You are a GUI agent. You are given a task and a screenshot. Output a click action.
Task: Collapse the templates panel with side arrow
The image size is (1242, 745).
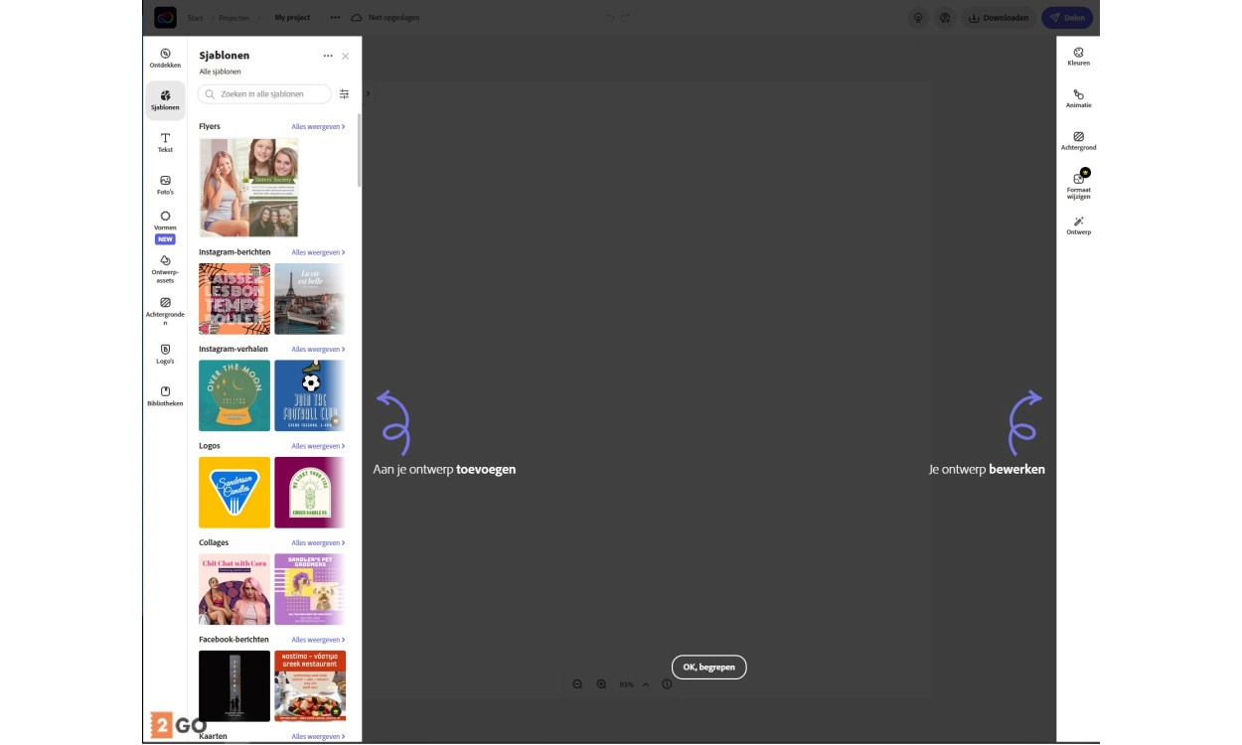point(368,94)
